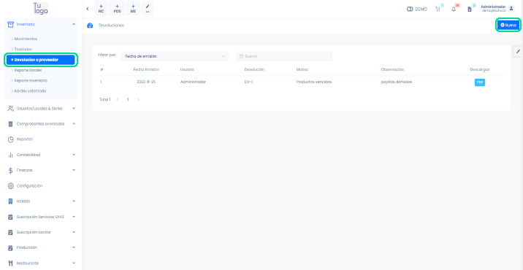
Task: Click the date cell 2022-11-25
Action: tap(146, 82)
